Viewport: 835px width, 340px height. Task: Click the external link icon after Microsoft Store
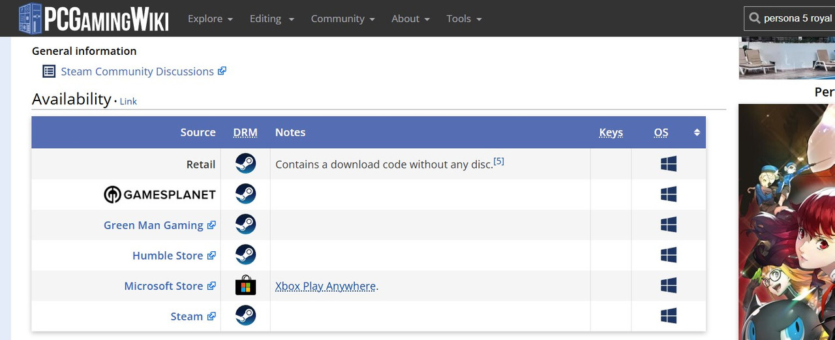(x=211, y=285)
